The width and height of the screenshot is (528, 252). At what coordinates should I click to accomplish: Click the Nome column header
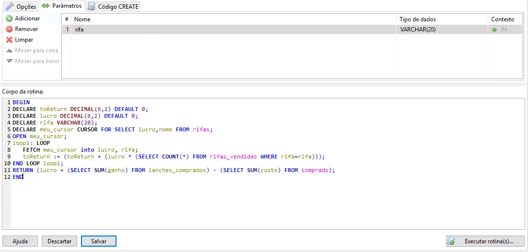[234, 19]
